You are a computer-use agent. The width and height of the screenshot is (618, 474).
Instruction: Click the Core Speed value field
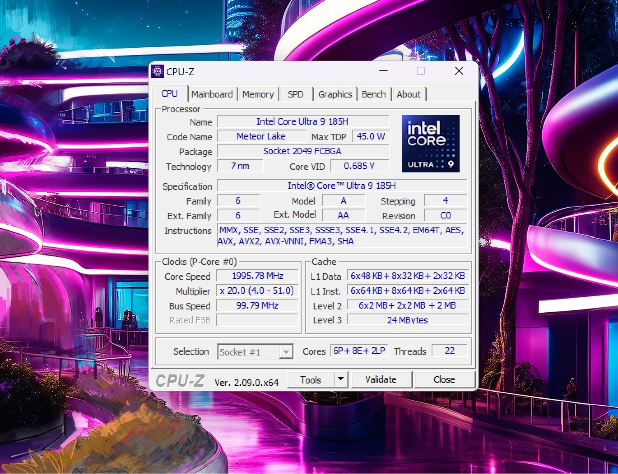[x=257, y=276]
